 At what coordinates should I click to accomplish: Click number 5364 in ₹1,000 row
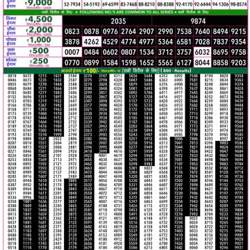165,42
